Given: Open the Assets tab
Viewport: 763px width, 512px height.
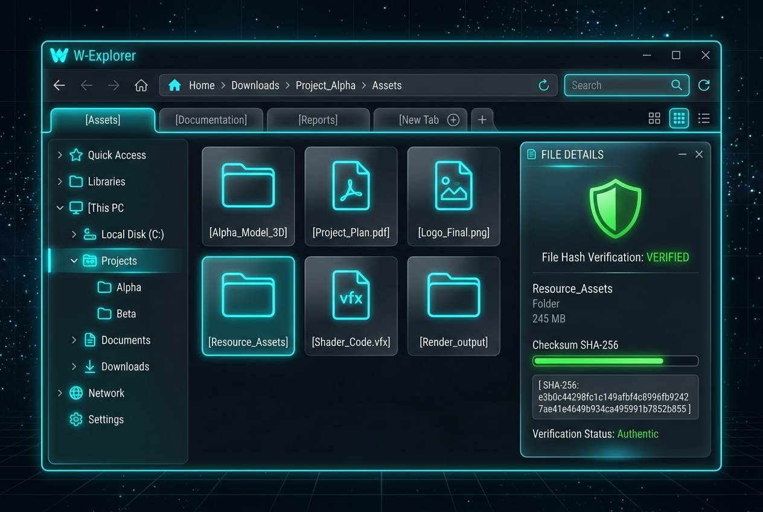Looking at the screenshot, I should pyautogui.click(x=103, y=120).
